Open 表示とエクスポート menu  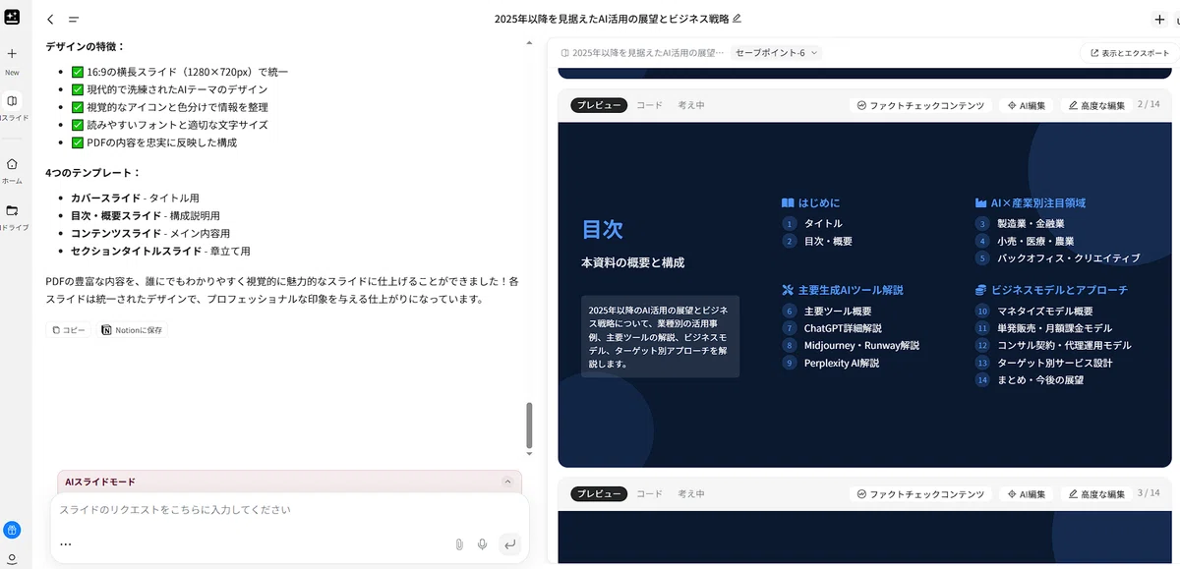tap(1129, 53)
